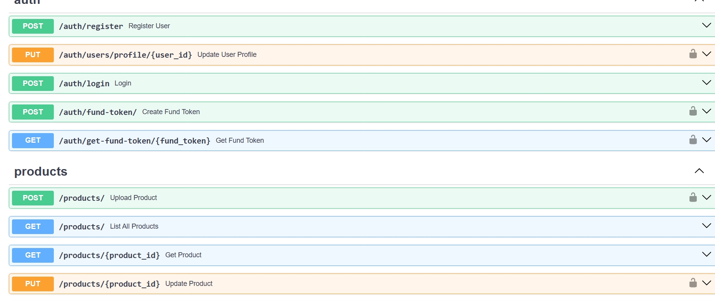Open the /auth/login path link
Screen dimensions: 715x301
pos(84,84)
